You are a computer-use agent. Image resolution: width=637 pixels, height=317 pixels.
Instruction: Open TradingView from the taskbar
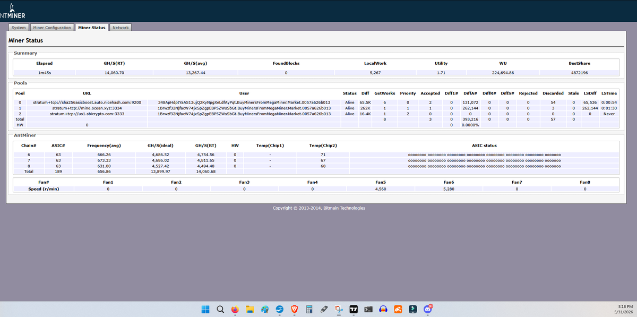(x=354, y=309)
